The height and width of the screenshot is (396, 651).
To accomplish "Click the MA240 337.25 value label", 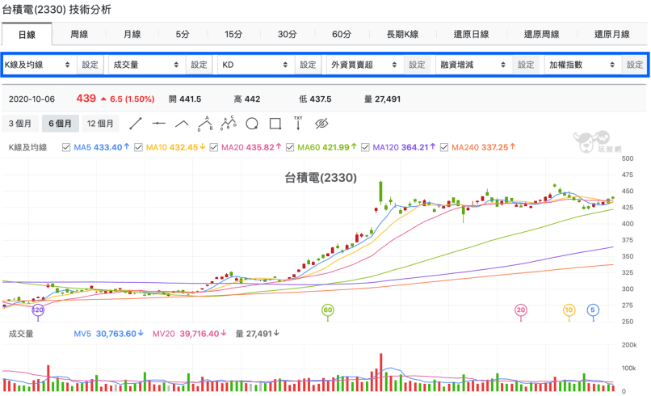I will 483,148.
